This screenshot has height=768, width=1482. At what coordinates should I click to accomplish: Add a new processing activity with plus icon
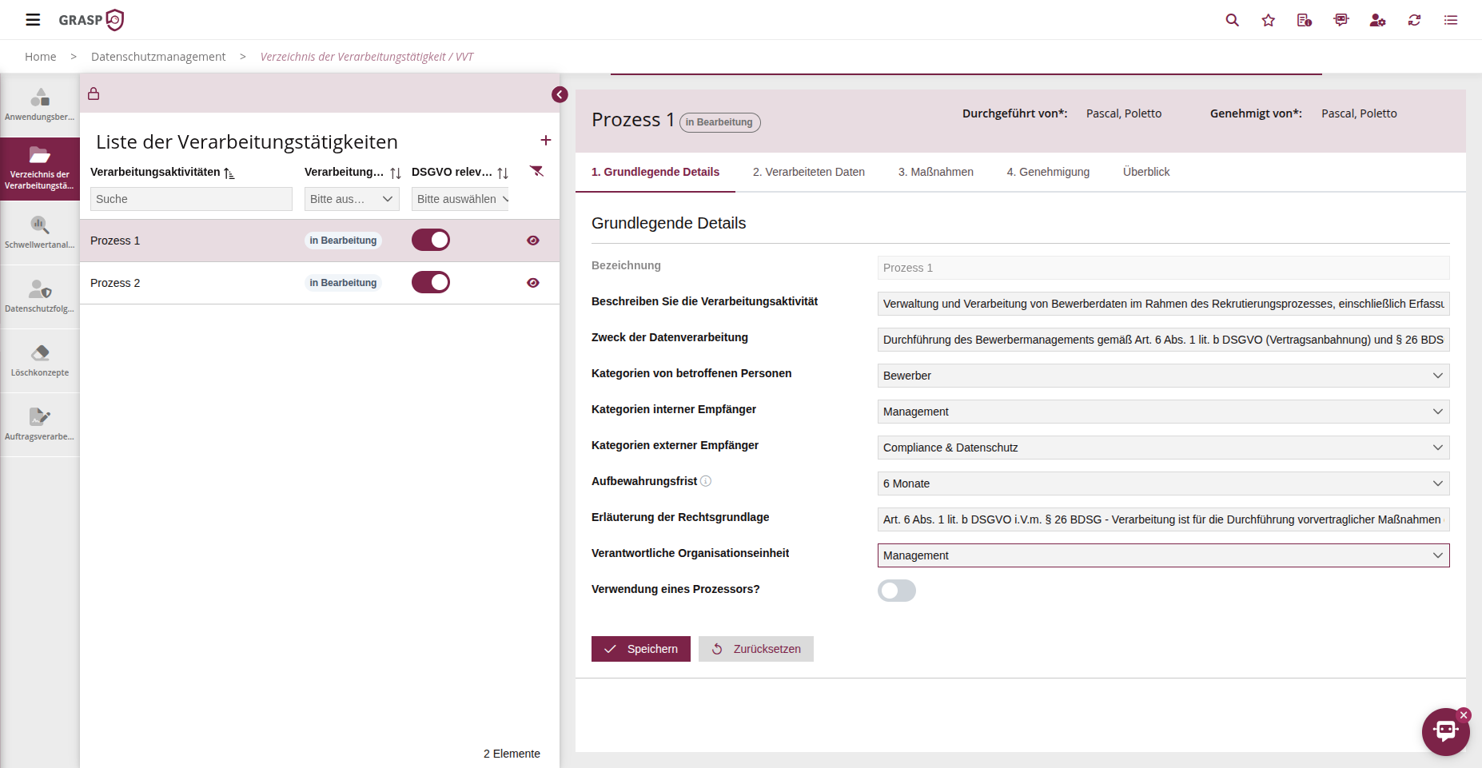click(x=546, y=141)
